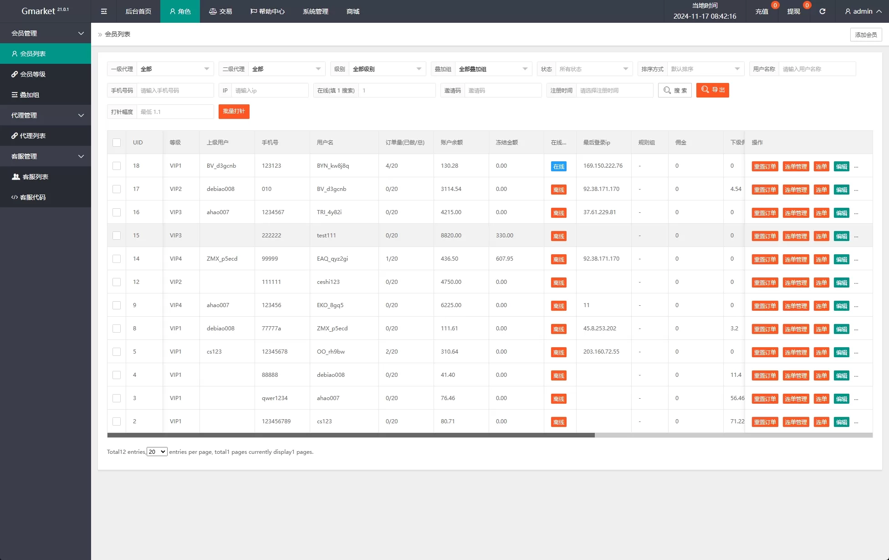The height and width of the screenshot is (560, 889).
Task: Check the checkbox for user test111 row
Action: point(117,236)
